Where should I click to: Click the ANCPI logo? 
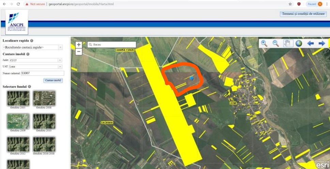click(17, 22)
